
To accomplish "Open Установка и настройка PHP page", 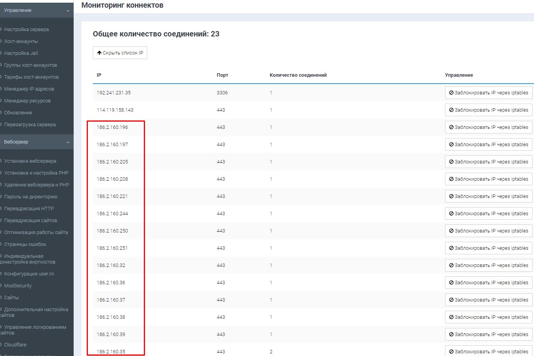I will click(36, 173).
